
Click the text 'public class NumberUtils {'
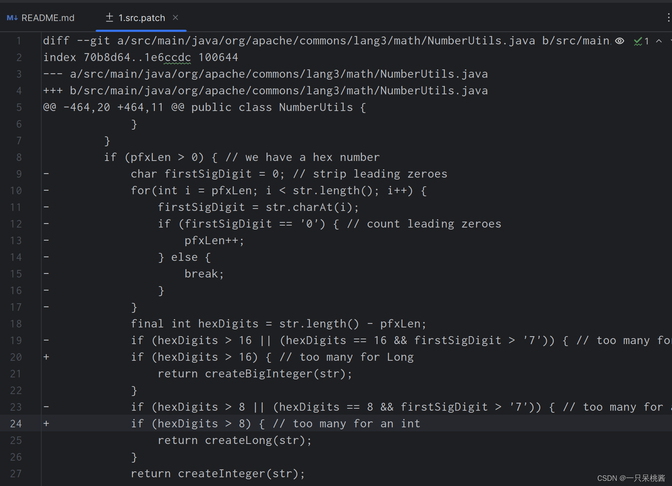click(x=279, y=107)
